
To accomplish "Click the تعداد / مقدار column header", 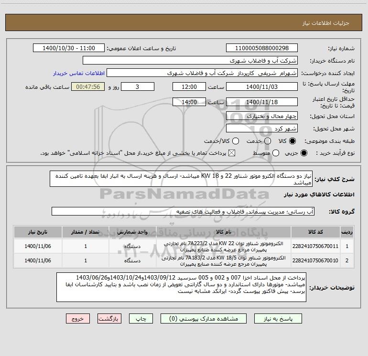I will click(x=86, y=232).
